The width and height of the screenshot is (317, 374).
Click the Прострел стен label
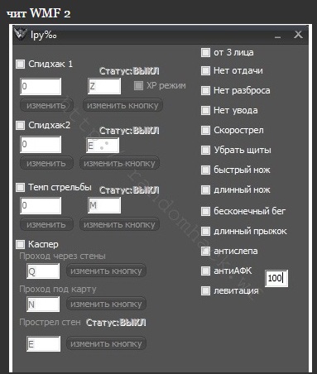(x=50, y=322)
